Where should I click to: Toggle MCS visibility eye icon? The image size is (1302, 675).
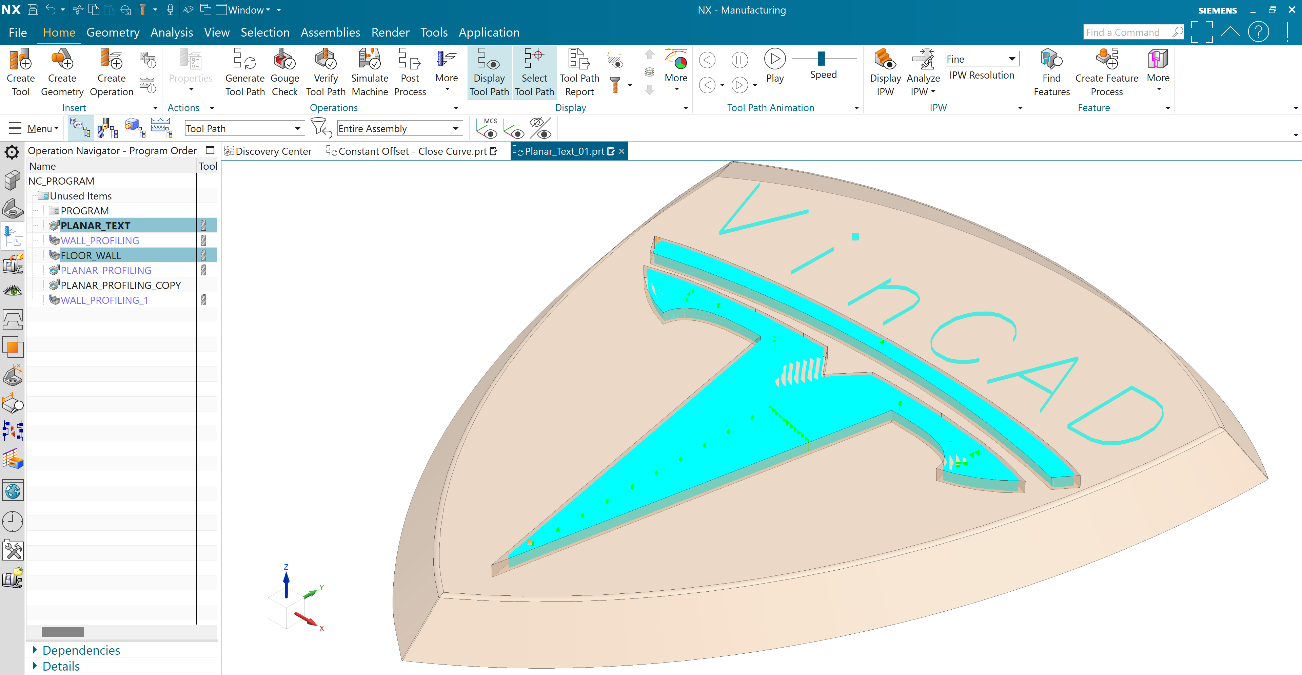coord(487,128)
